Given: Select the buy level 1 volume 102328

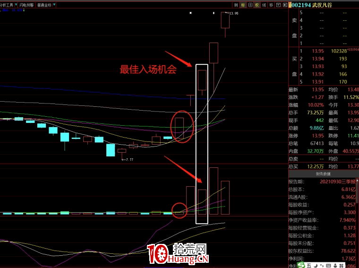Looking at the screenshot, I should click(x=339, y=51).
